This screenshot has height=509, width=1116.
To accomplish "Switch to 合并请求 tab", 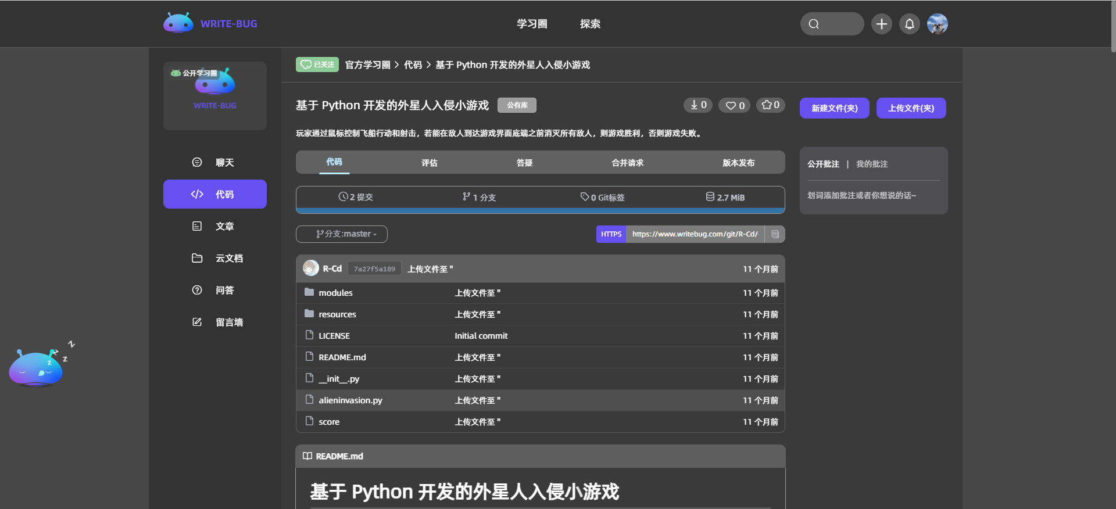I will (628, 163).
